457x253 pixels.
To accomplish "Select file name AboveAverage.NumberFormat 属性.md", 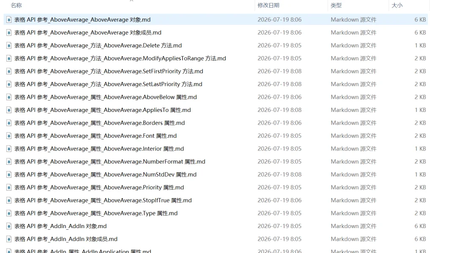I will [x=110, y=162].
